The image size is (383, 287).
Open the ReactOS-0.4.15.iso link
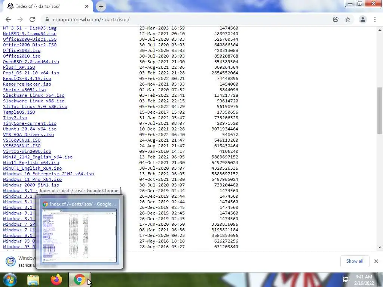pyautogui.click(x=27, y=78)
